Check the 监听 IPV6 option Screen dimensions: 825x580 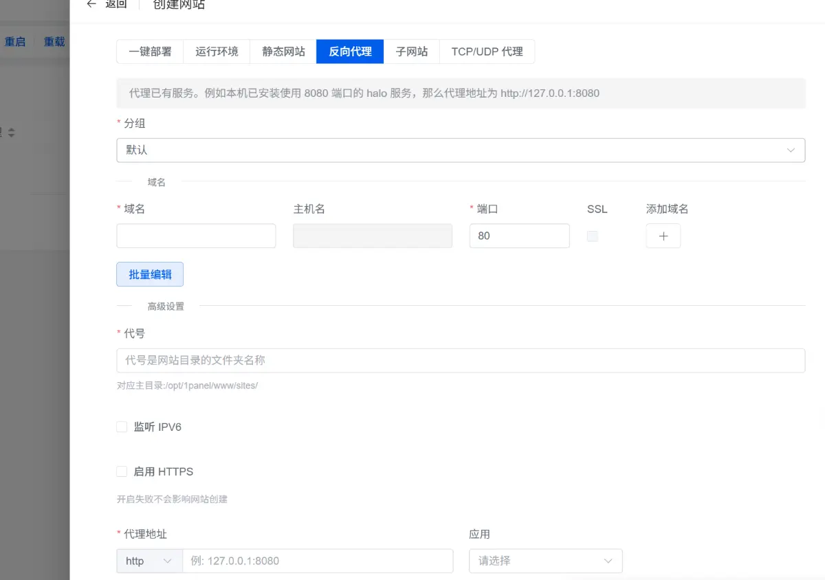(x=122, y=426)
